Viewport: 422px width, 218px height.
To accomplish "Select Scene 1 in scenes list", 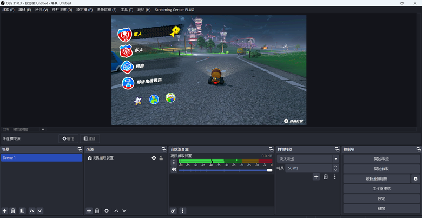I will click(42, 158).
